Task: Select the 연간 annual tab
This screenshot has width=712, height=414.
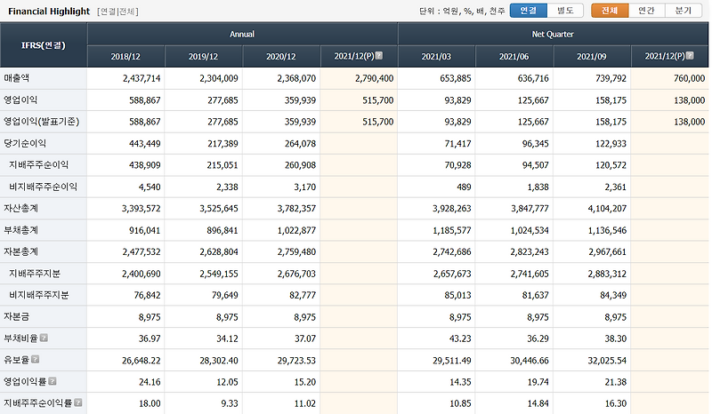Action: [x=647, y=11]
